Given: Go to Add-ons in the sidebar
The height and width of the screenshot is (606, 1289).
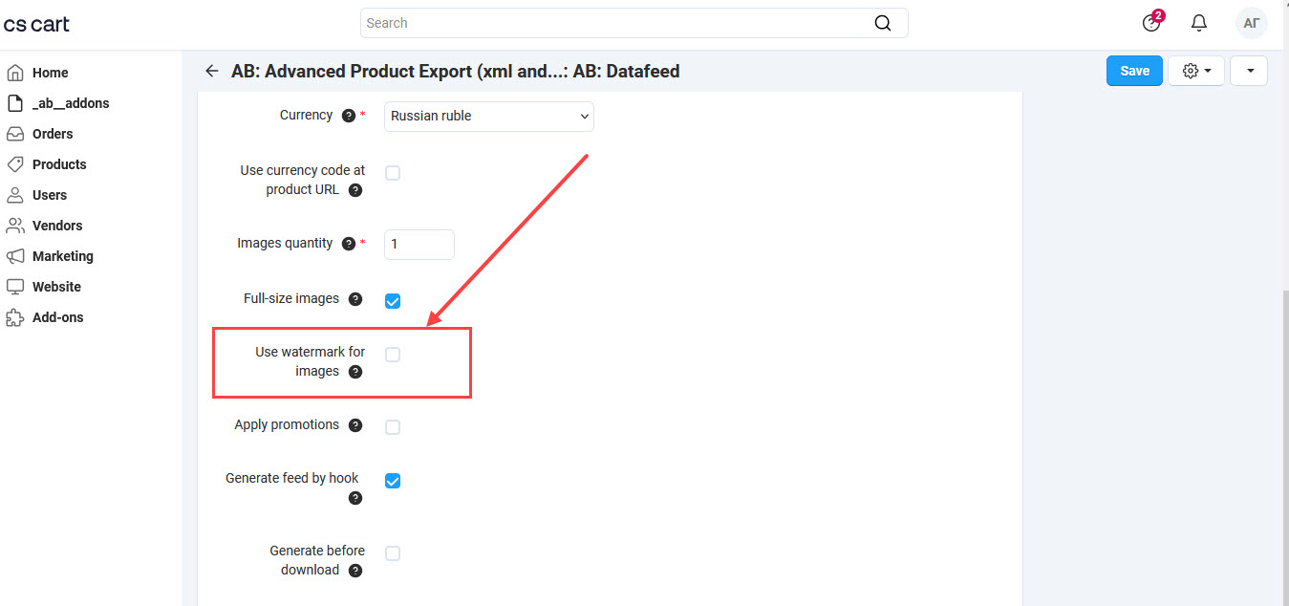Looking at the screenshot, I should click(57, 317).
